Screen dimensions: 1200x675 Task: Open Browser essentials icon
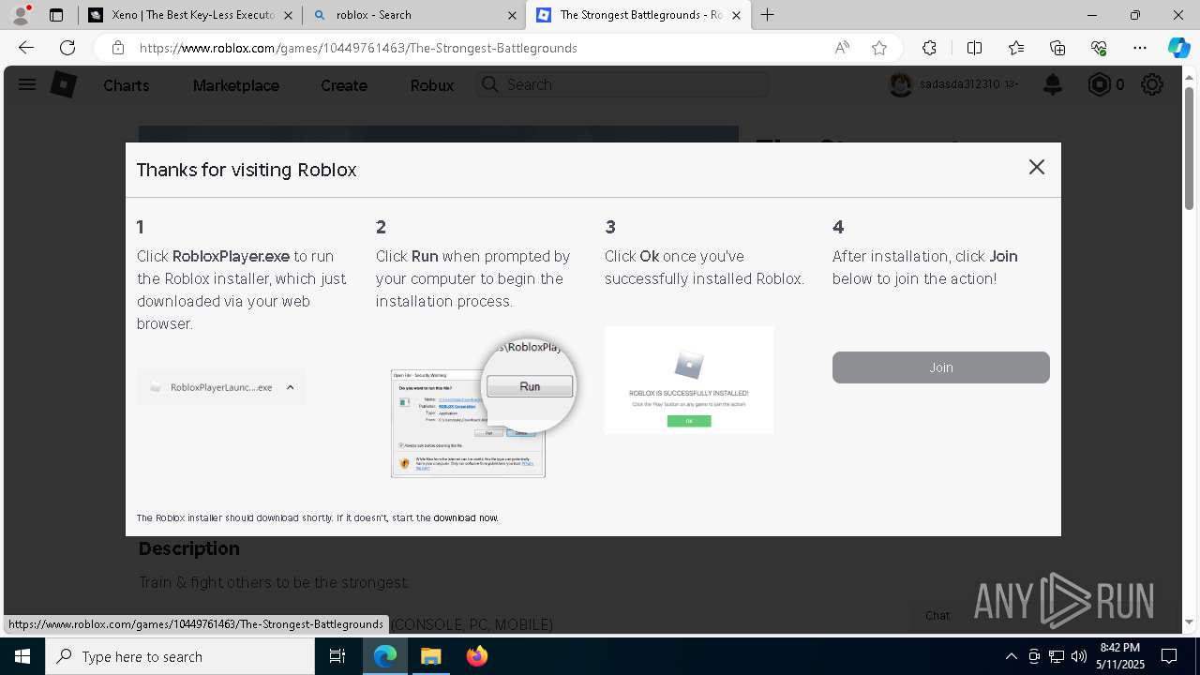tap(1099, 48)
